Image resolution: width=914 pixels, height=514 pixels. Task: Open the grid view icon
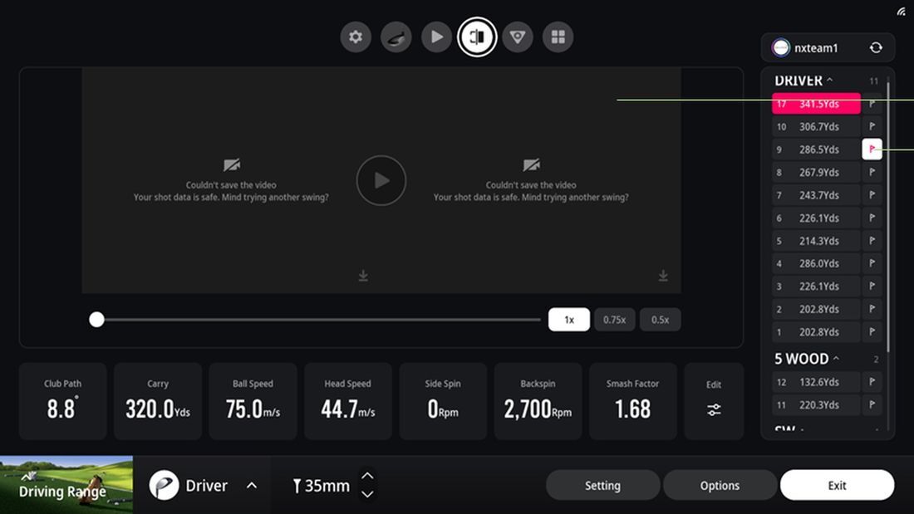click(x=558, y=37)
